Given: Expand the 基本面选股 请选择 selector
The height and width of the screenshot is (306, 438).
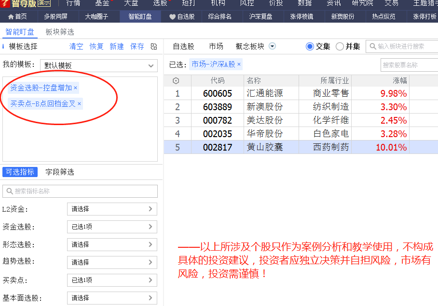Looking at the screenshot, I should pyautogui.click(x=112, y=298).
